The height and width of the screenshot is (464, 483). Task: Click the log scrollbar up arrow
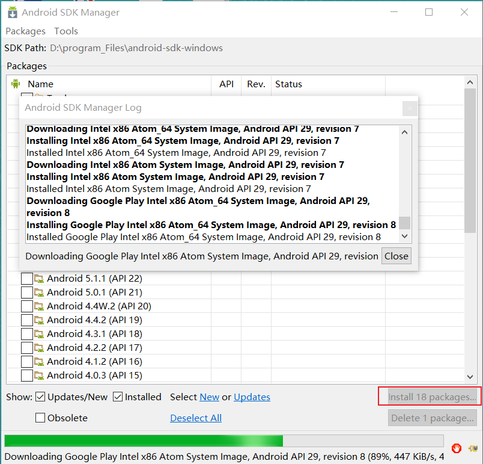click(405, 132)
